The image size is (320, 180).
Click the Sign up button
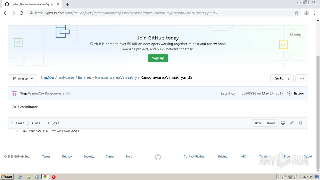pyautogui.click(x=158, y=58)
